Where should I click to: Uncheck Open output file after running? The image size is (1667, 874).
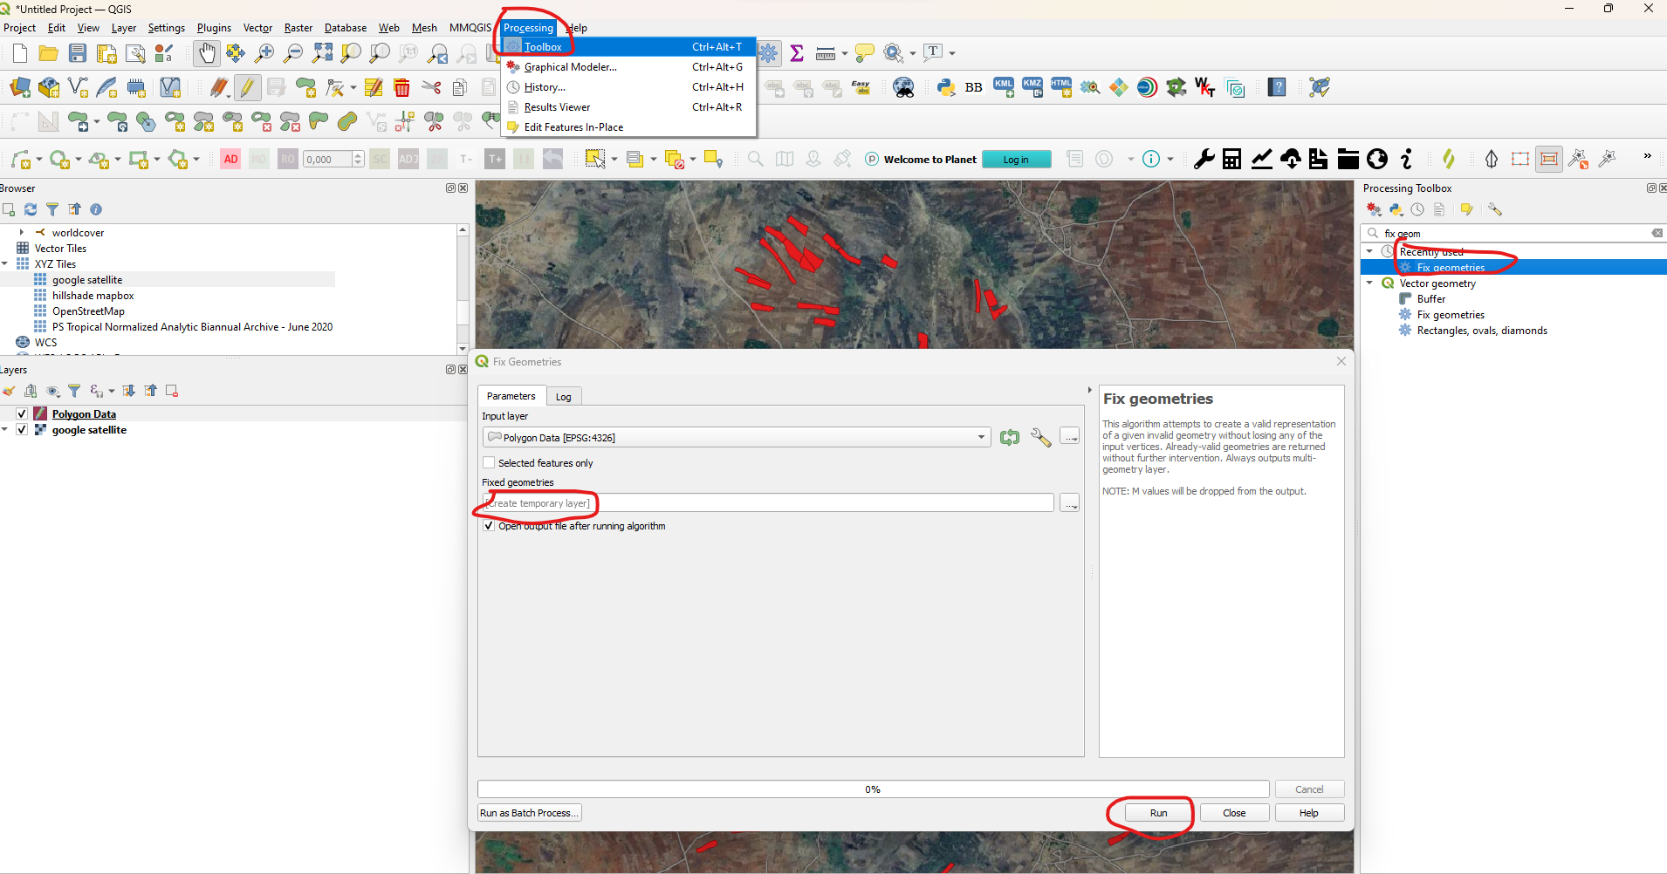(x=490, y=526)
